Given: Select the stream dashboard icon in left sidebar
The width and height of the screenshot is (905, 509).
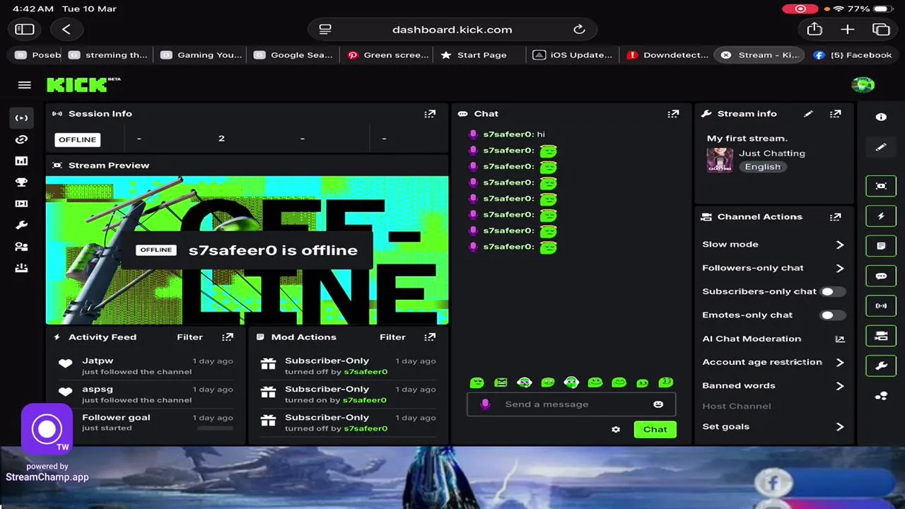Looking at the screenshot, I should click(21, 118).
